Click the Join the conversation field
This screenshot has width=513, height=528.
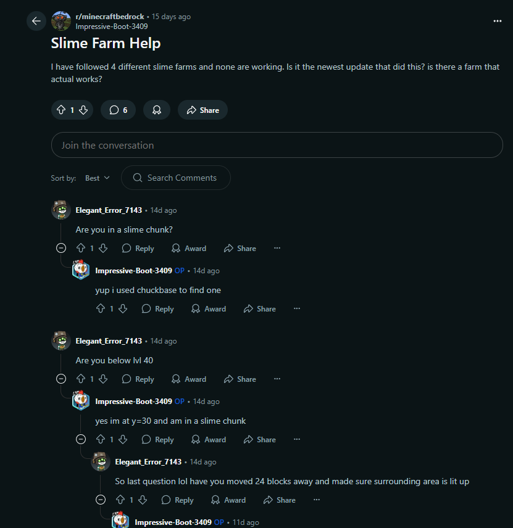point(277,145)
